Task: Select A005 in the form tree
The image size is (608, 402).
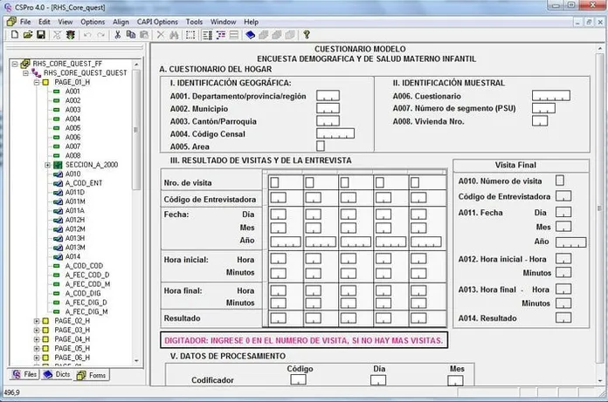Action: 73,128
